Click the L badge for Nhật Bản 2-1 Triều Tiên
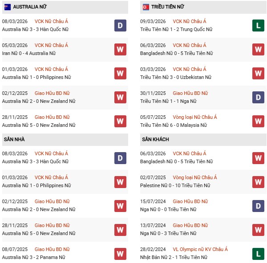Screen dimensions: 267x263 (x=258, y=253)
